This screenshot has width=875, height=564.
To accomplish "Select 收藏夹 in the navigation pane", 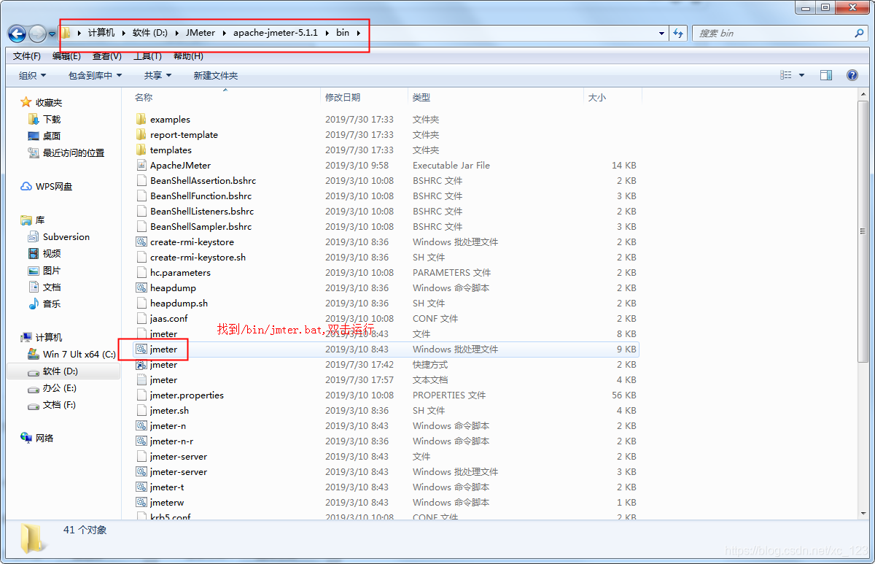I will (48, 103).
